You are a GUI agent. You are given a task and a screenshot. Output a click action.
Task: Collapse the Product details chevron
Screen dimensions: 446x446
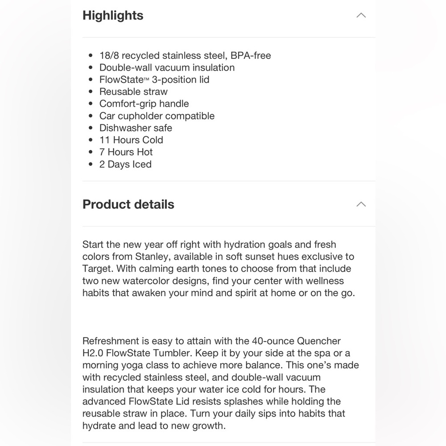click(361, 204)
